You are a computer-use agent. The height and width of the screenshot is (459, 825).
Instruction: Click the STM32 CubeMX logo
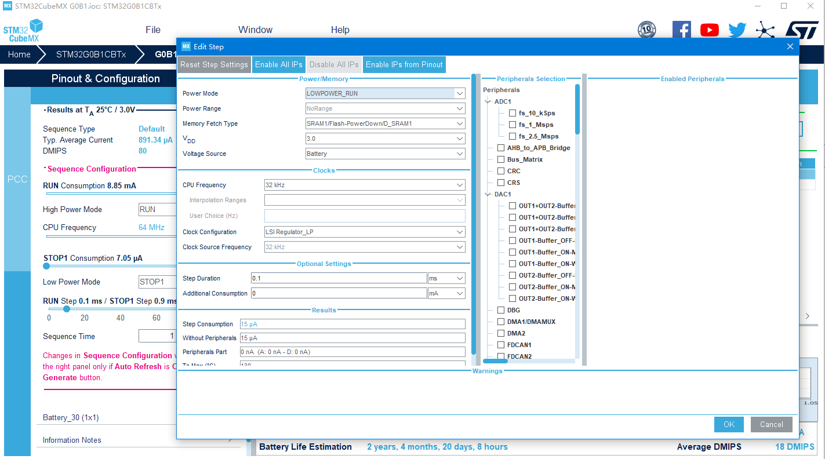(23, 30)
